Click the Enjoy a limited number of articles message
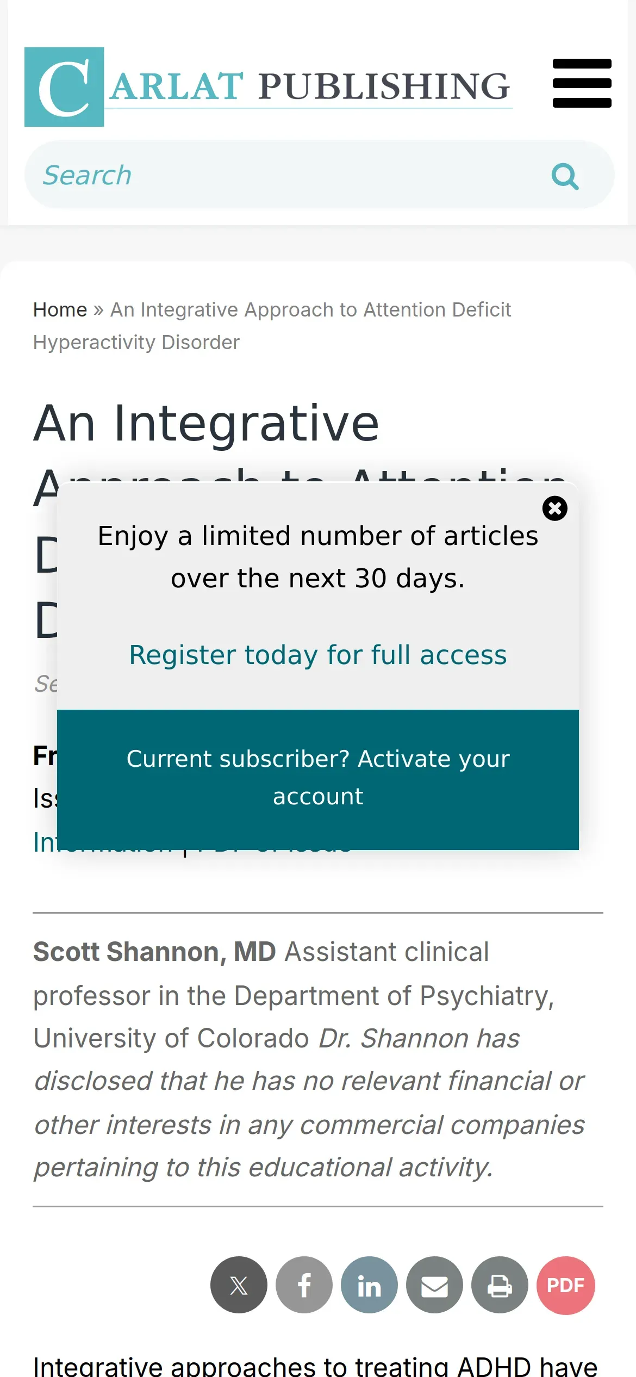 tap(318, 557)
